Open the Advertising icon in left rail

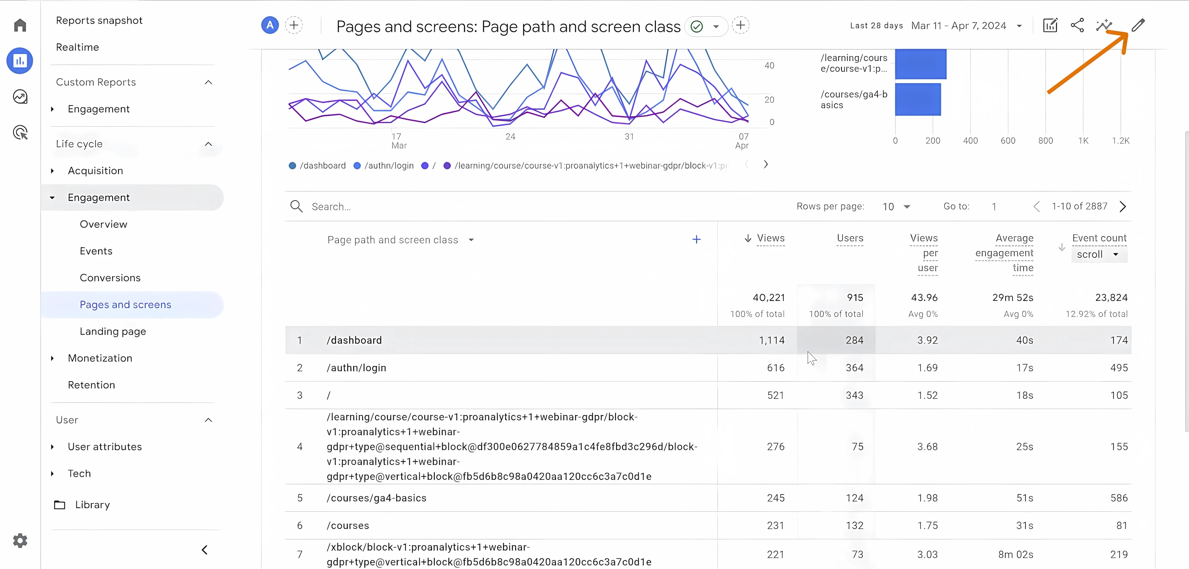pyautogui.click(x=20, y=133)
